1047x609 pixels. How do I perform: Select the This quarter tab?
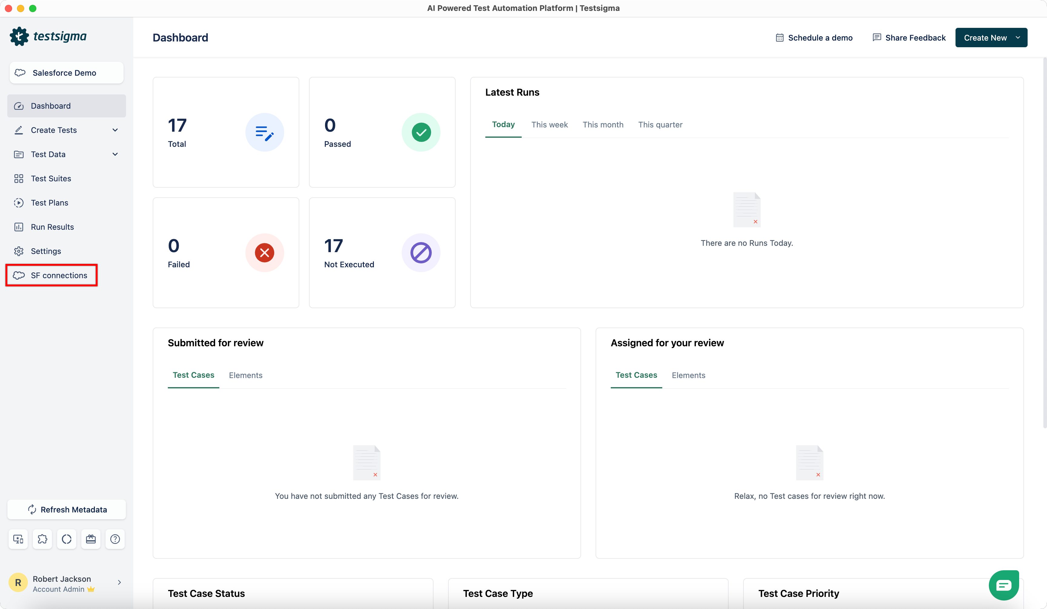[x=660, y=124]
